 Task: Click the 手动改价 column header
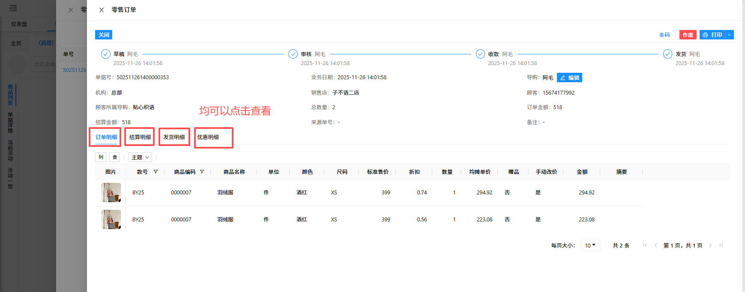click(546, 172)
